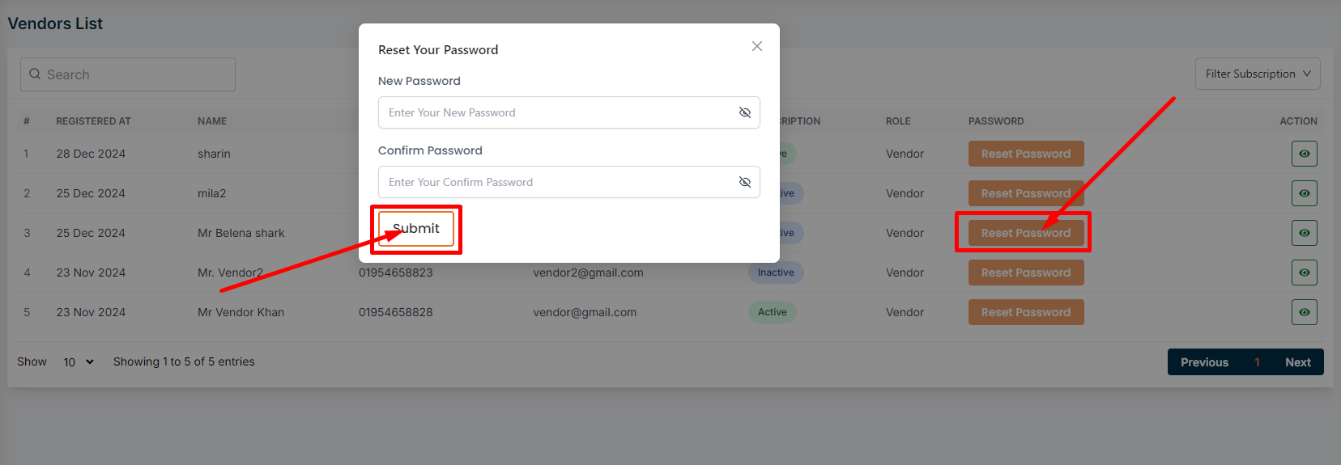Viewport: 1341px width, 465px height.
Task: Open eye icon for Mr Vendor Khan
Action: click(1304, 312)
